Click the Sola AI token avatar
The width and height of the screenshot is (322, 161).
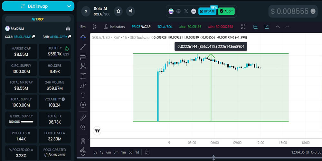(86, 11)
